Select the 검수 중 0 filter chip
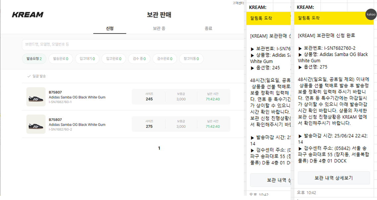377x200 pixels. point(139,59)
